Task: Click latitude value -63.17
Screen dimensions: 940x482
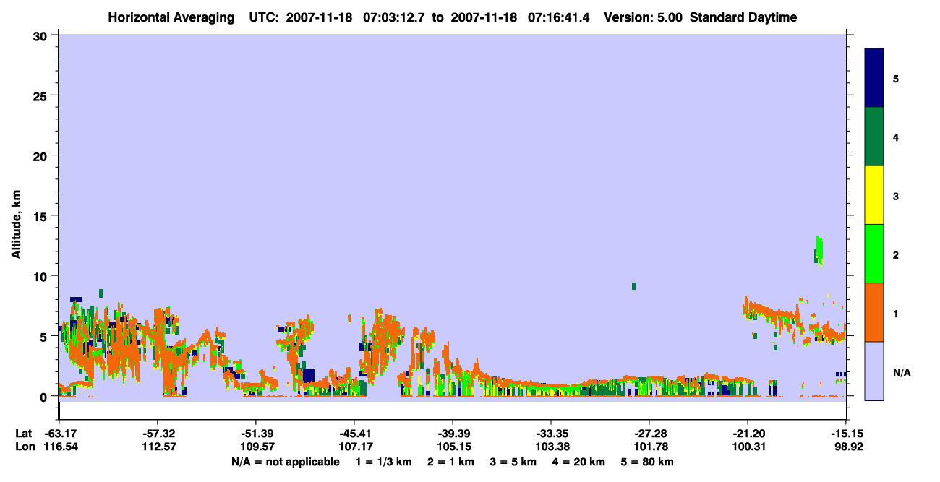Action: coord(60,434)
